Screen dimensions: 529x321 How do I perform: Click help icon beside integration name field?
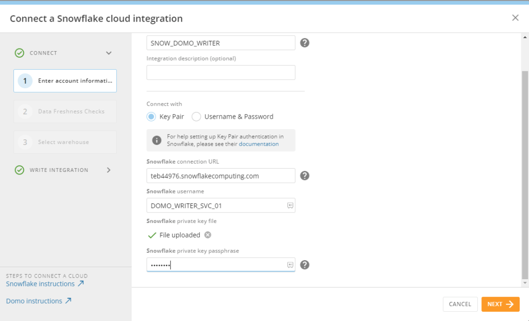click(305, 43)
